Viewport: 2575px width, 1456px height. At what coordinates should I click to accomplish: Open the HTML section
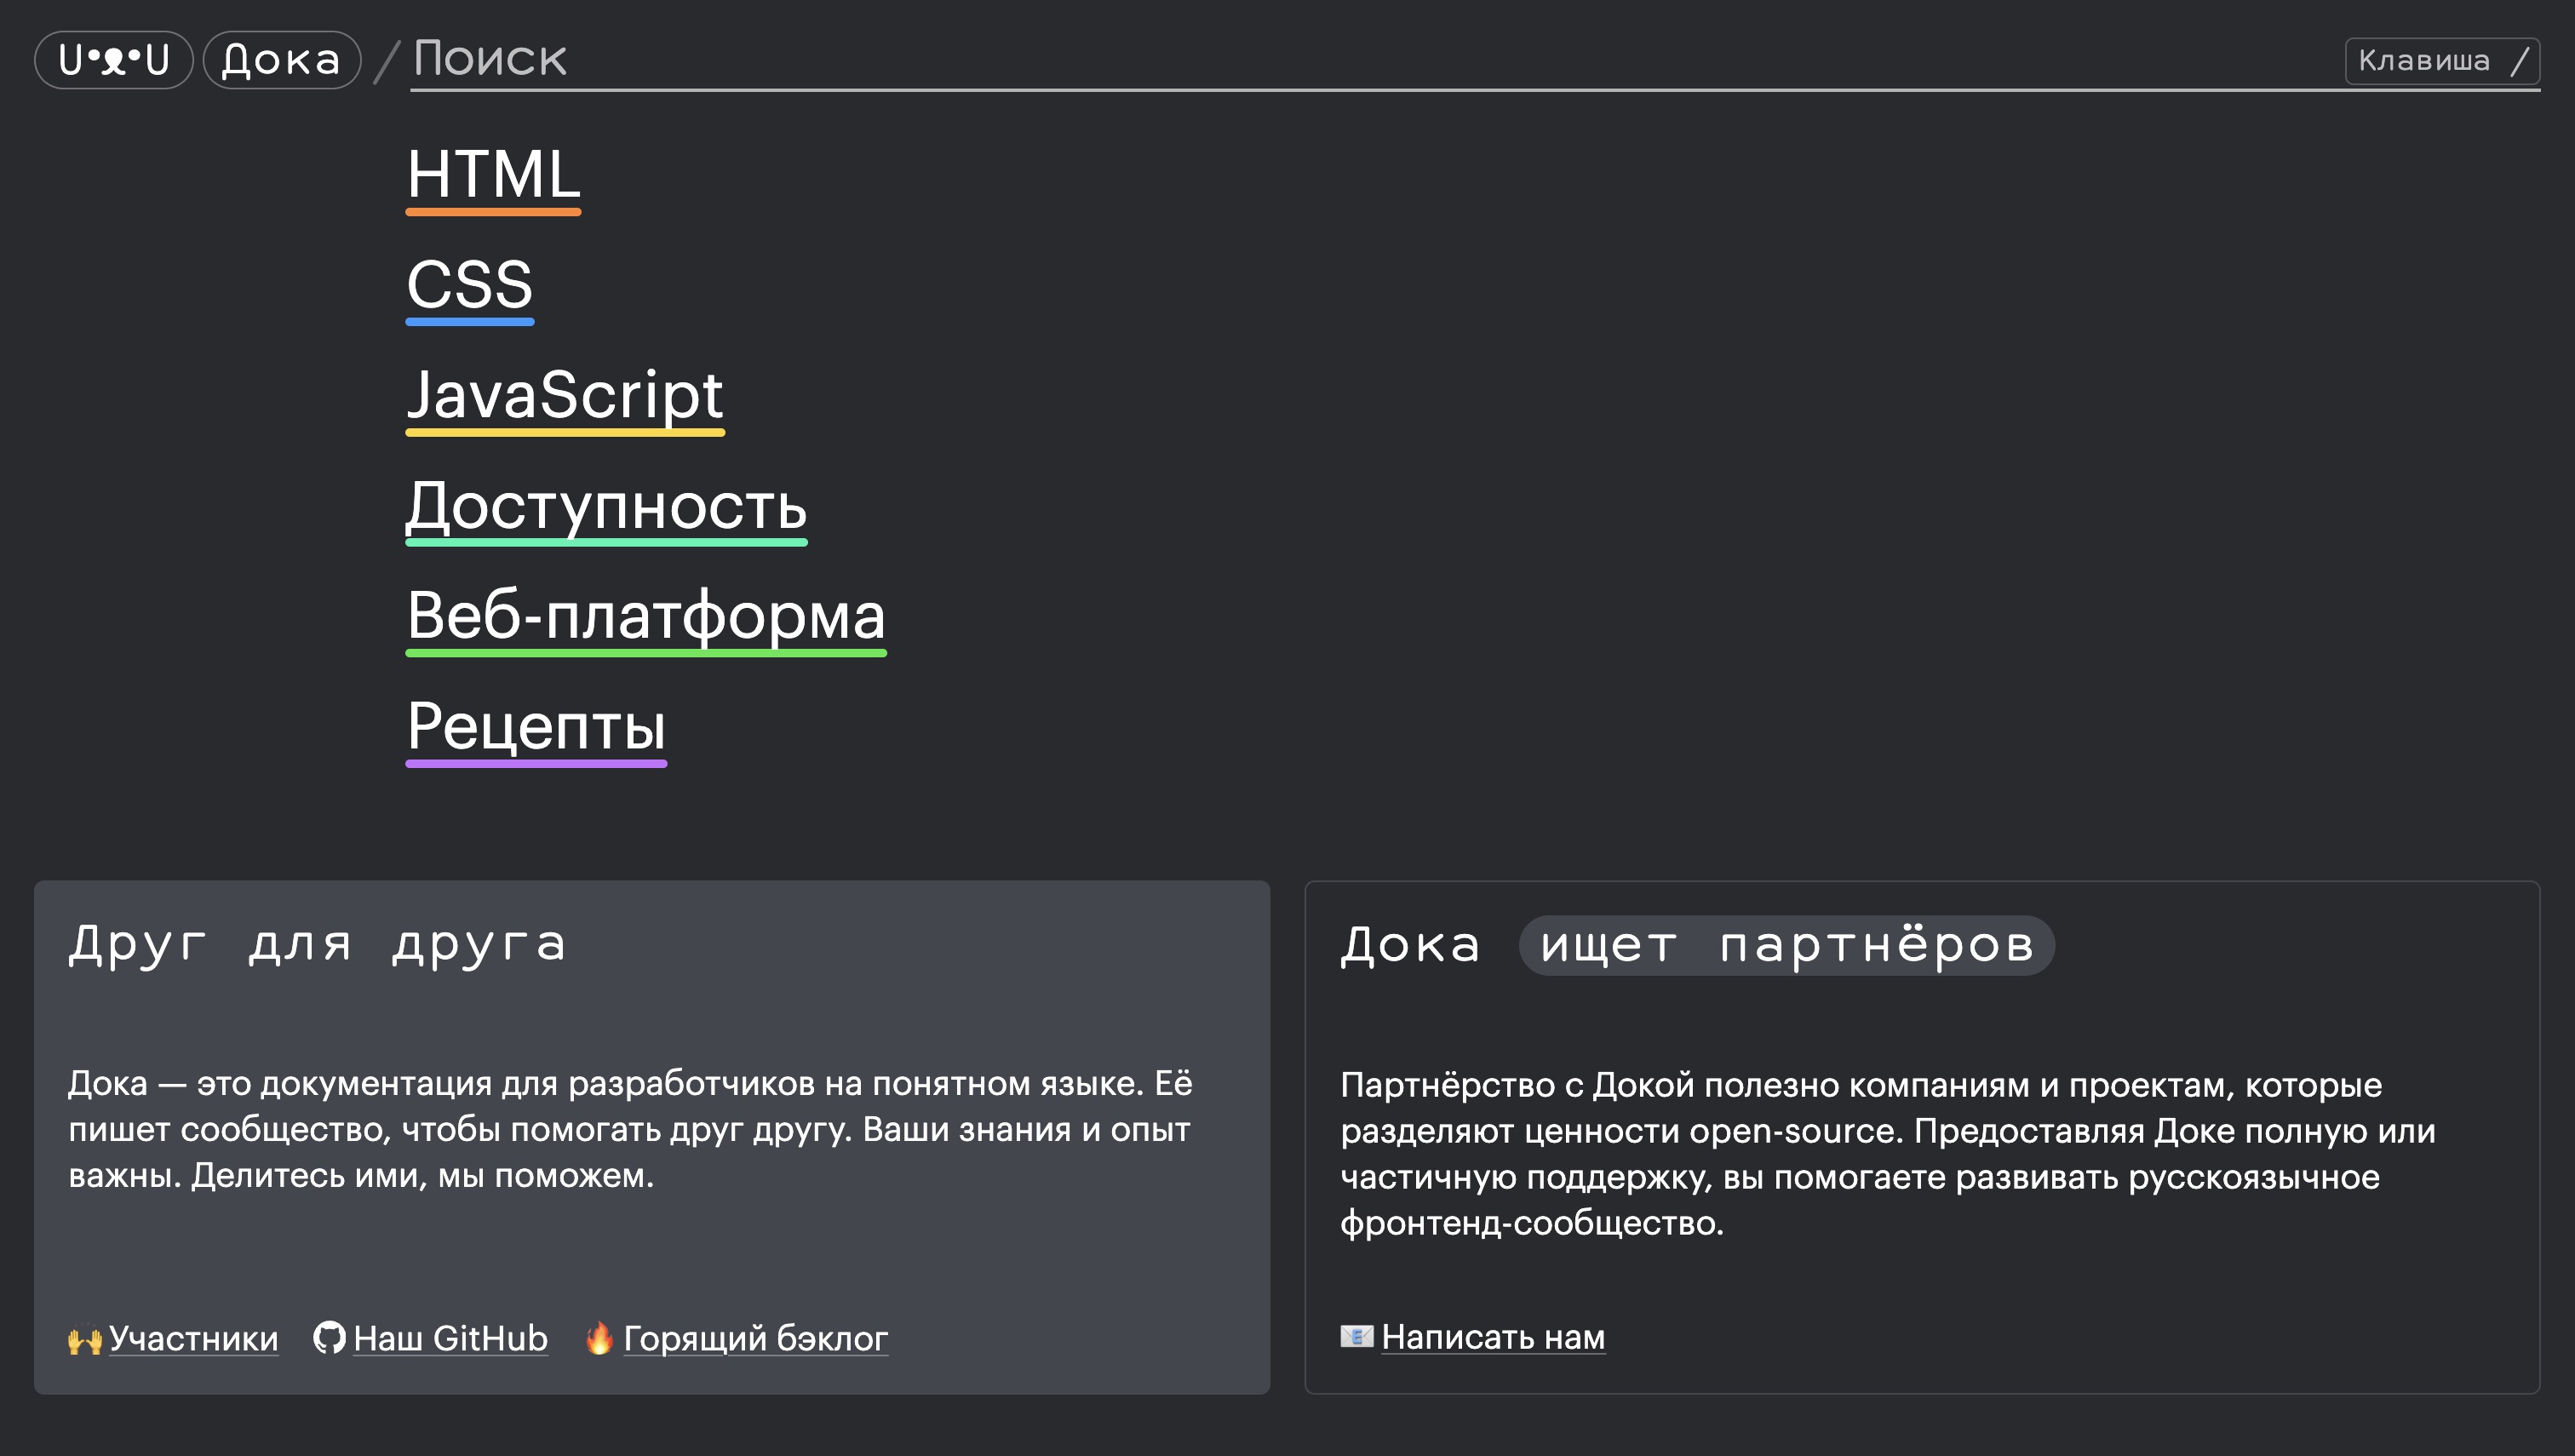point(493,175)
